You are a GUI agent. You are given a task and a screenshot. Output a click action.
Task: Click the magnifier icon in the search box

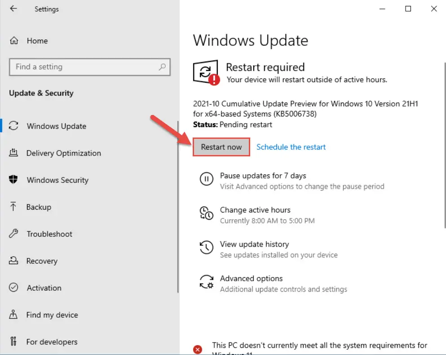coord(162,67)
